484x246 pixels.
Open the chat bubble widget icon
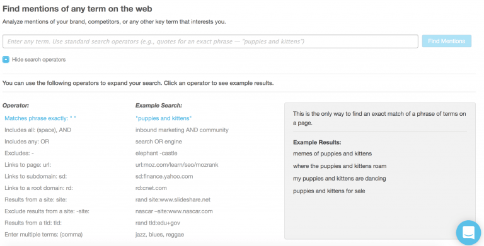(x=468, y=232)
